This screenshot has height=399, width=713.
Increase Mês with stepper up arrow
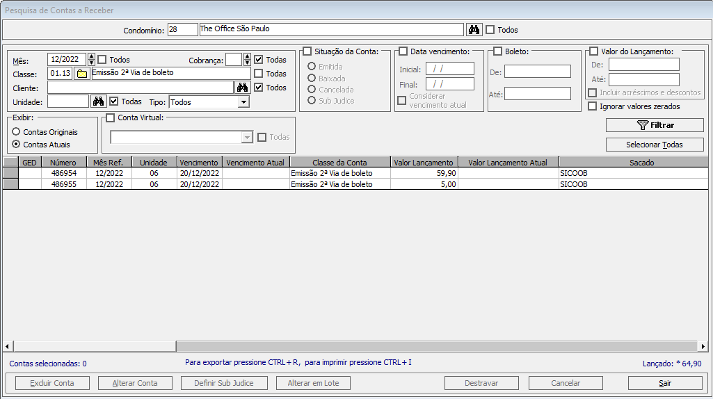coord(91,56)
